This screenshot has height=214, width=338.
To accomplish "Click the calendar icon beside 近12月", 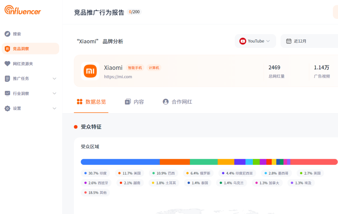I will point(289,41).
